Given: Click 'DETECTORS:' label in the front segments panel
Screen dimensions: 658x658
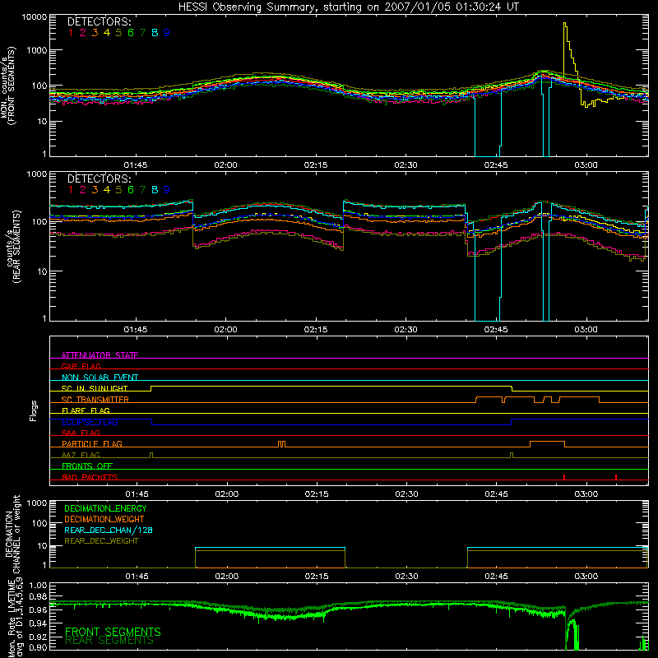Looking at the screenshot, I should pyautogui.click(x=99, y=21).
